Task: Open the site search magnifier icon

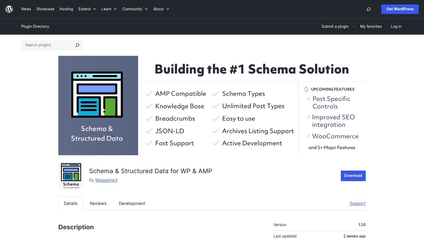Action: 368,9
